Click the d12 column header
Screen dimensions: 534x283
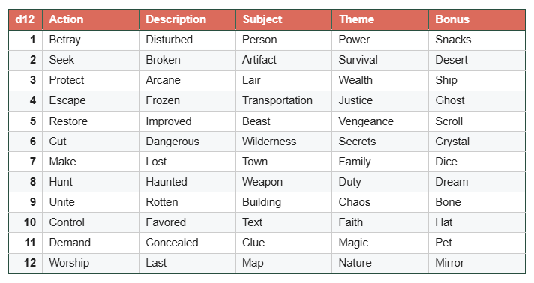tap(25, 19)
